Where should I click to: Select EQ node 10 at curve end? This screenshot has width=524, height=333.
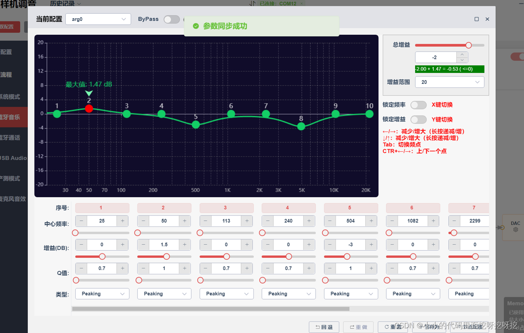point(370,114)
